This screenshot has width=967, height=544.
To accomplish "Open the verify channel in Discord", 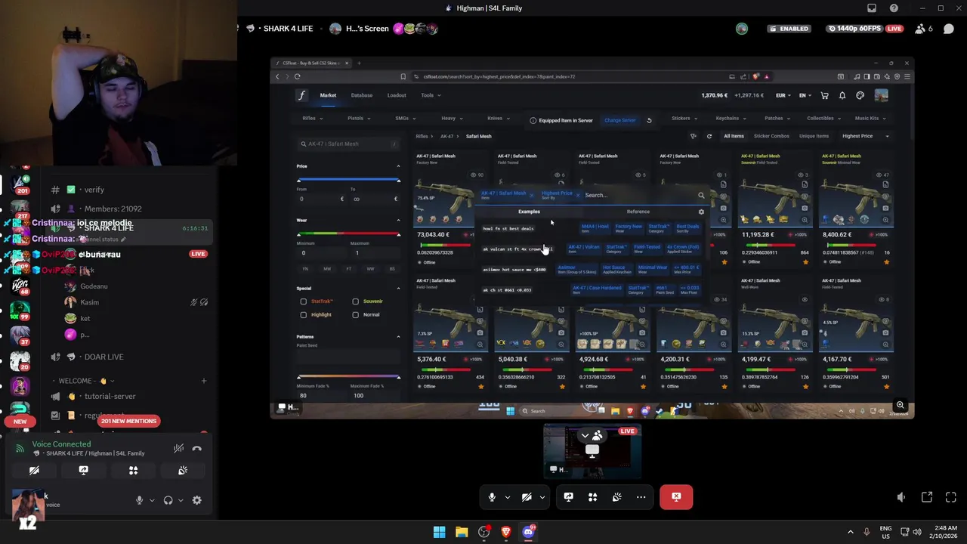I will click(x=94, y=190).
